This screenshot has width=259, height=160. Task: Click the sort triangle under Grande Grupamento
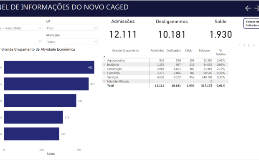104,57
